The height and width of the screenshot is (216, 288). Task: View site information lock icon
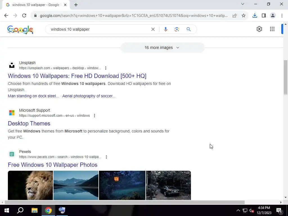(35, 16)
